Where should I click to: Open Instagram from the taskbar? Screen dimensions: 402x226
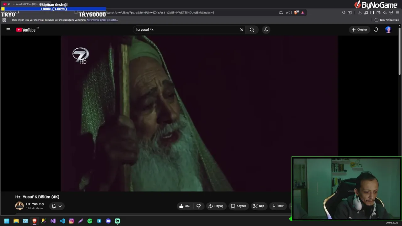[x=71, y=221]
